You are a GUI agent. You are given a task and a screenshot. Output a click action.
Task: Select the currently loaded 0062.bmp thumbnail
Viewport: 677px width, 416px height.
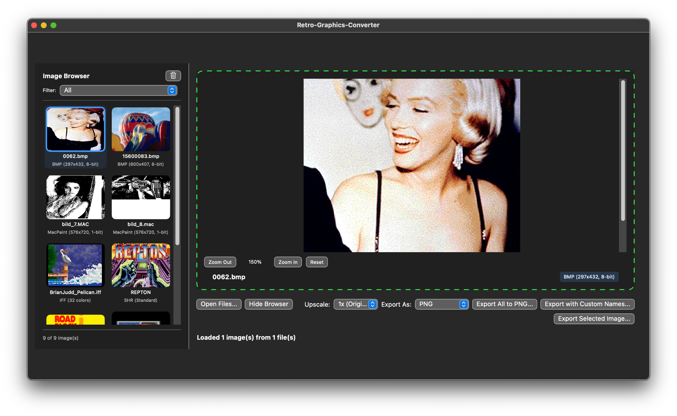pos(75,129)
